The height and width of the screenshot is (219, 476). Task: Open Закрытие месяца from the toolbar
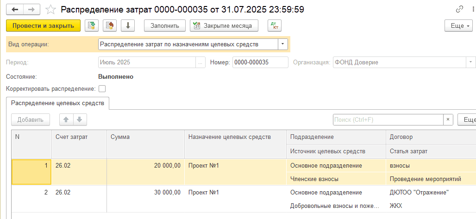[224, 25]
